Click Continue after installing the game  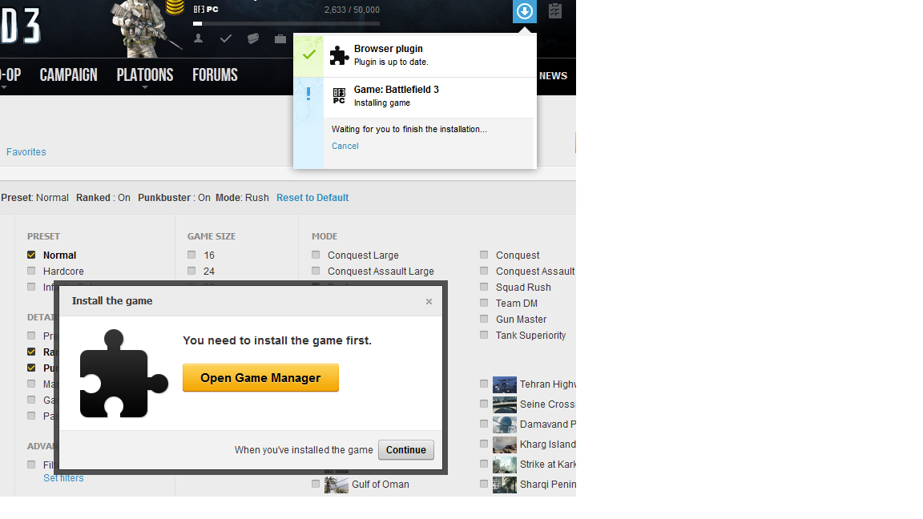406,450
